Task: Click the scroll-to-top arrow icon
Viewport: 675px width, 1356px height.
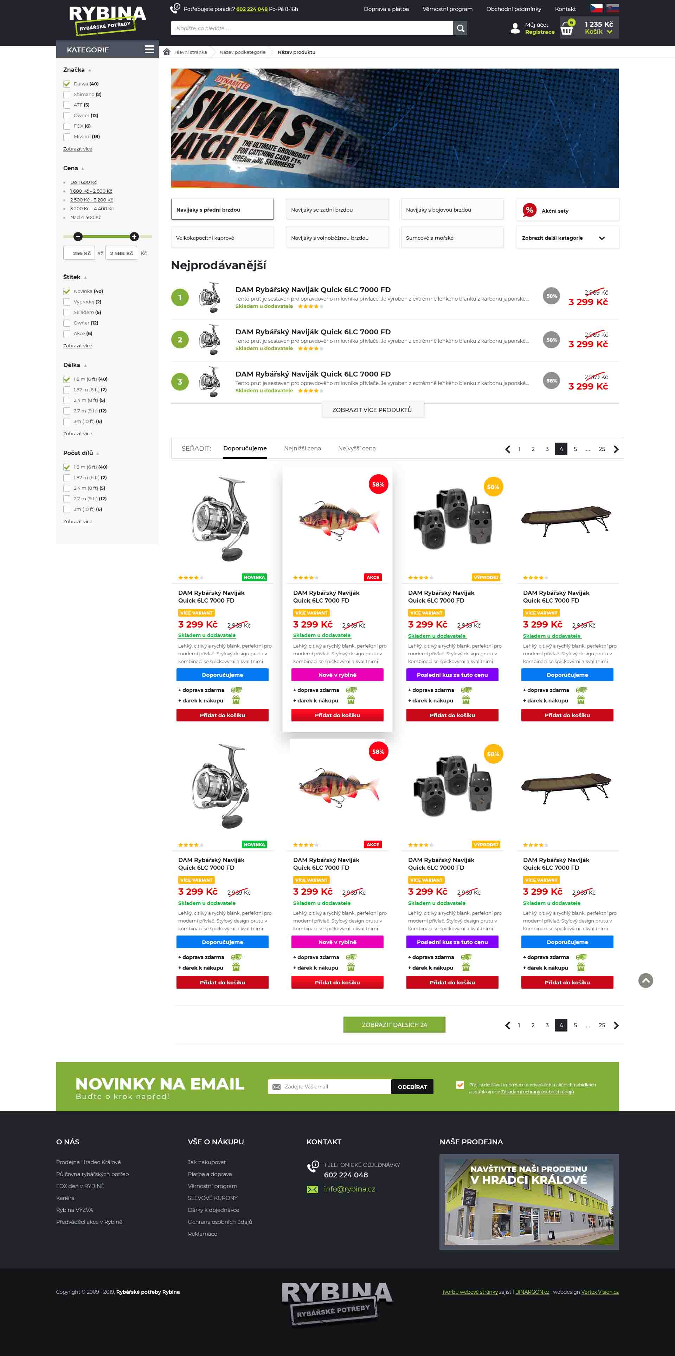Action: click(645, 980)
